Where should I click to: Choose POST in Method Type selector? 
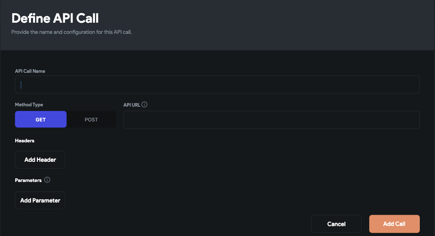click(x=91, y=119)
